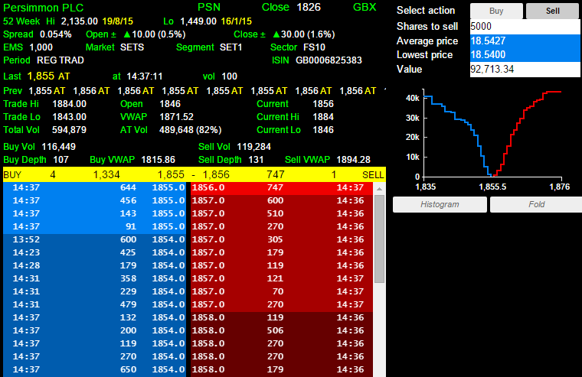
Task: Click sell order 1857.0 with volume 510
Action: [282, 213]
